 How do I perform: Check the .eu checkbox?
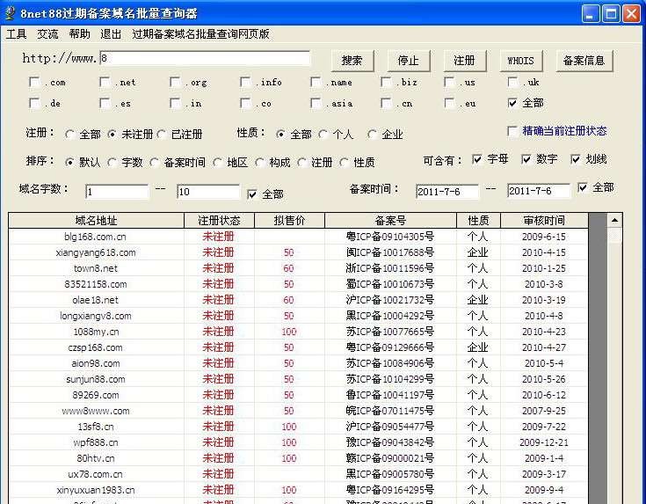[450, 103]
